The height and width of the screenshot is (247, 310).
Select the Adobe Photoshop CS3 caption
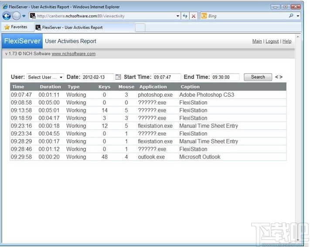[x=207, y=95]
